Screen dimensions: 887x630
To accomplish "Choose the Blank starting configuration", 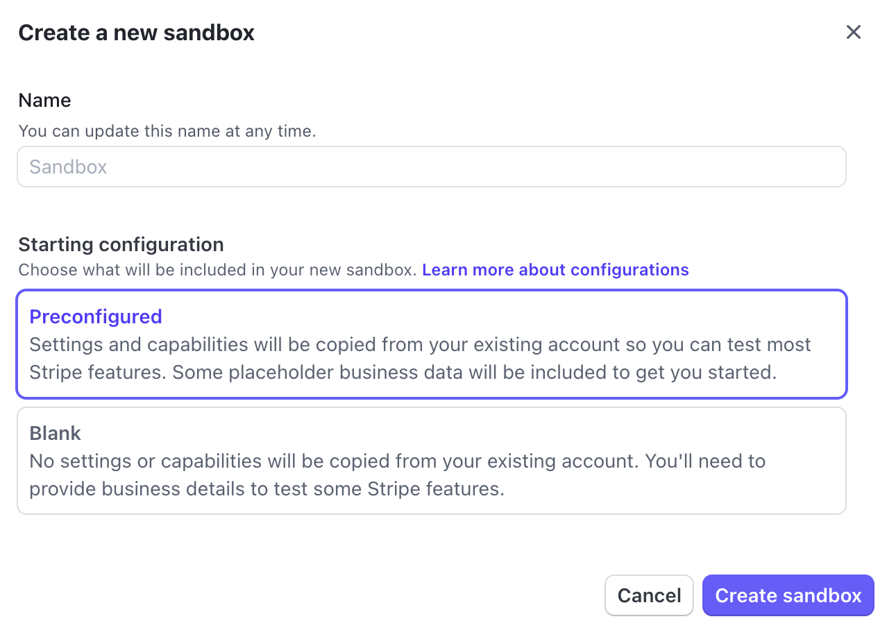I will click(431, 461).
